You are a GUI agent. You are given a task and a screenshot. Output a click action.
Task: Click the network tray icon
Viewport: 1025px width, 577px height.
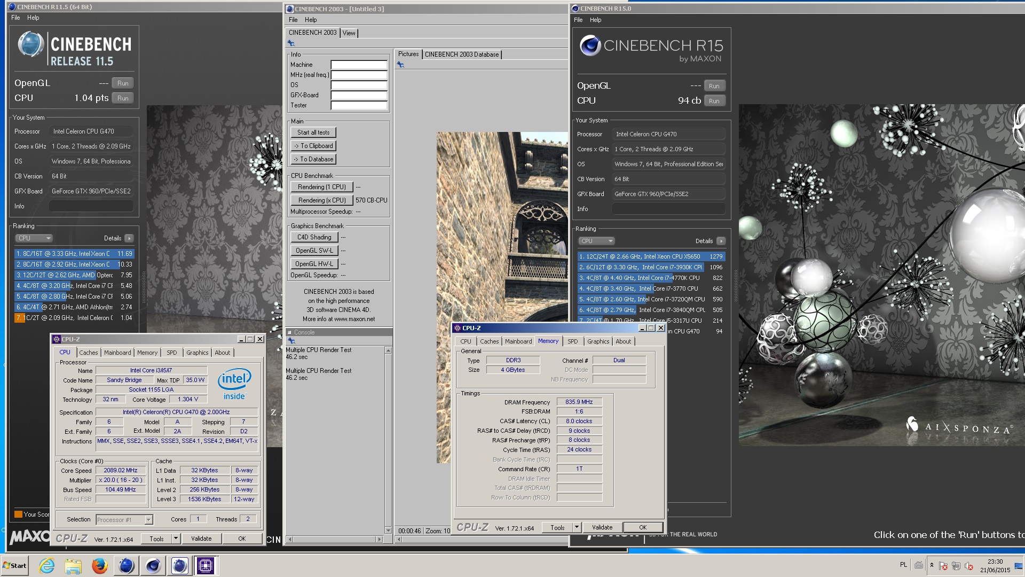956,566
